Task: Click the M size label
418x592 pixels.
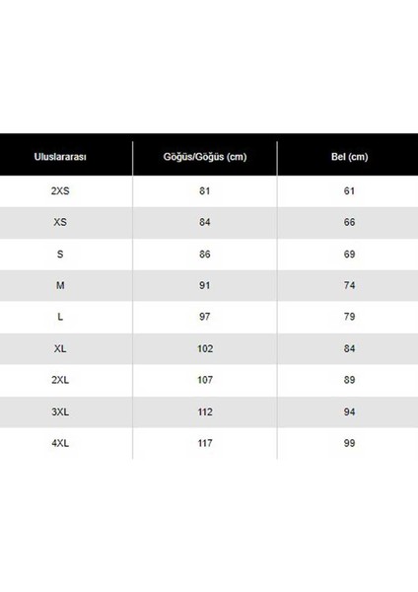Action: point(60,285)
